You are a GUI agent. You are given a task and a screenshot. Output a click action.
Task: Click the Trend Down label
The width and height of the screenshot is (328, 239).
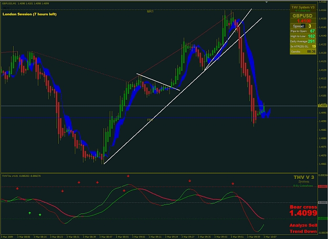click(303, 231)
